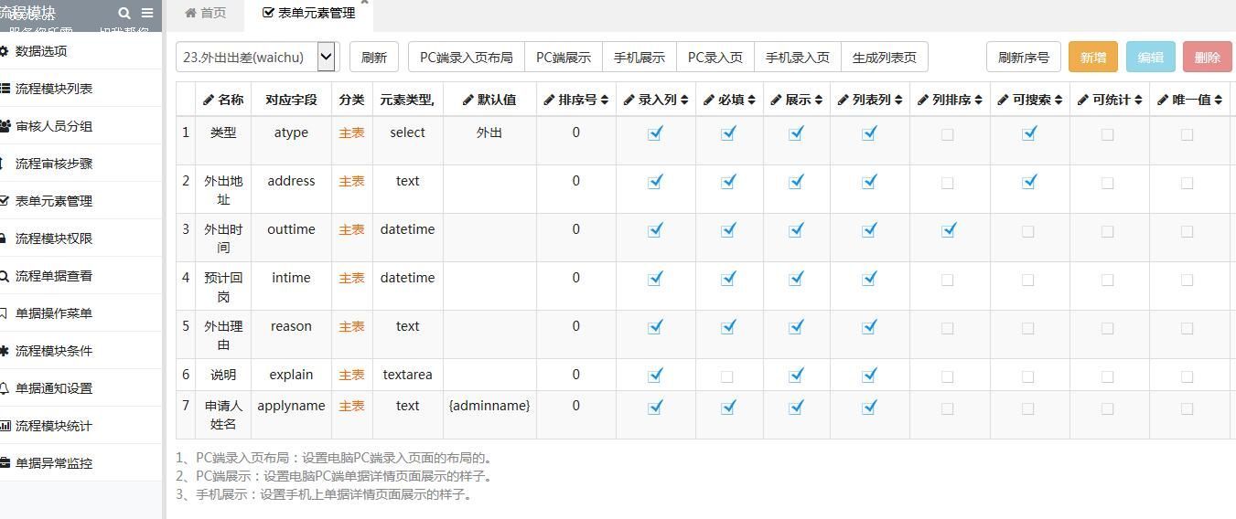The height and width of the screenshot is (519, 1236).
Task: Click the bell icon beside 单据通知设置
Action: 5,388
